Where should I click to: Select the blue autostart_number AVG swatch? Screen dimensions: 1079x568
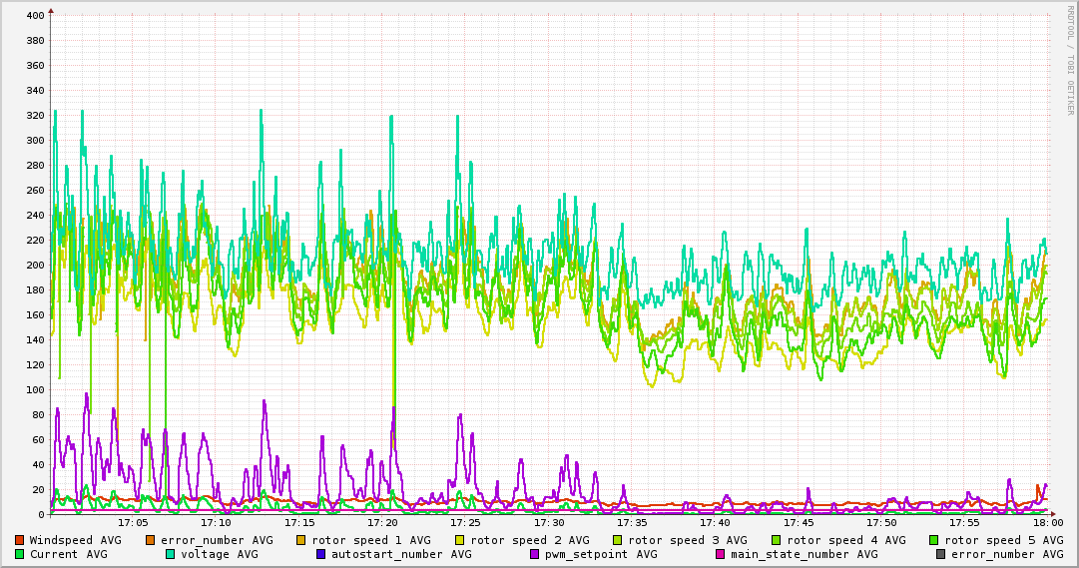point(321,554)
